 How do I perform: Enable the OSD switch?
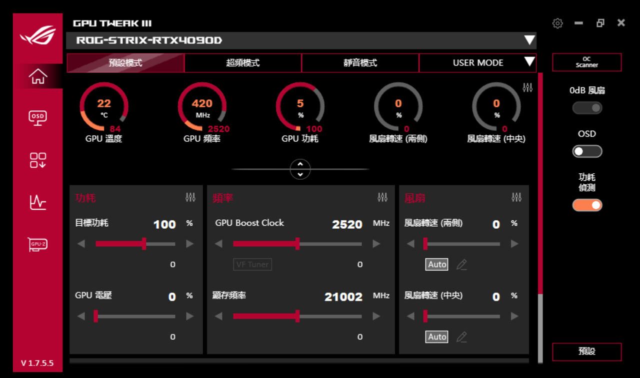pyautogui.click(x=587, y=151)
